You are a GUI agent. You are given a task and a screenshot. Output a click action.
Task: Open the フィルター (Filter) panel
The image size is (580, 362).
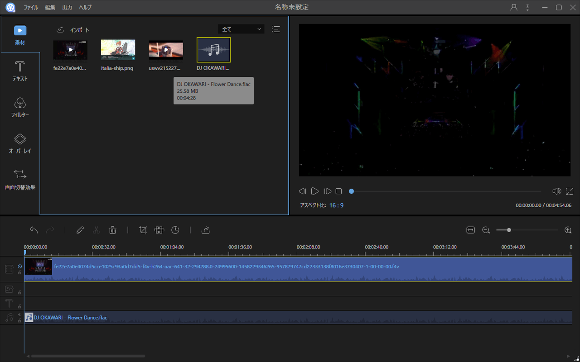pos(20,107)
